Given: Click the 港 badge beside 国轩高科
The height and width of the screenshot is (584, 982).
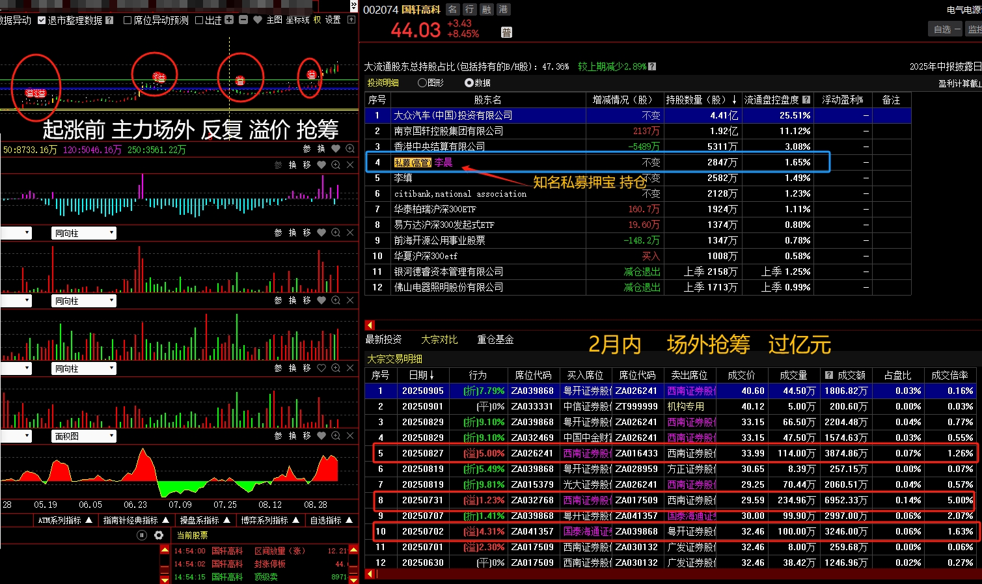Looking at the screenshot, I should click(x=504, y=9).
